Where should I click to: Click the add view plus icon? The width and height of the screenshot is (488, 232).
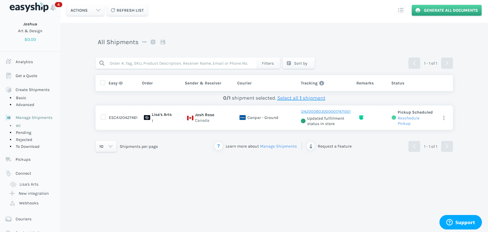click(153, 42)
